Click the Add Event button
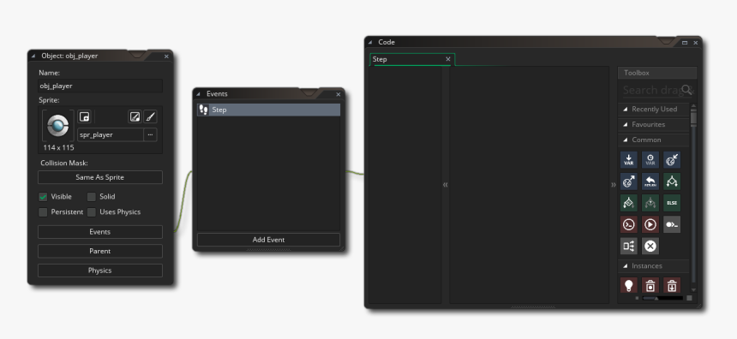 (268, 240)
